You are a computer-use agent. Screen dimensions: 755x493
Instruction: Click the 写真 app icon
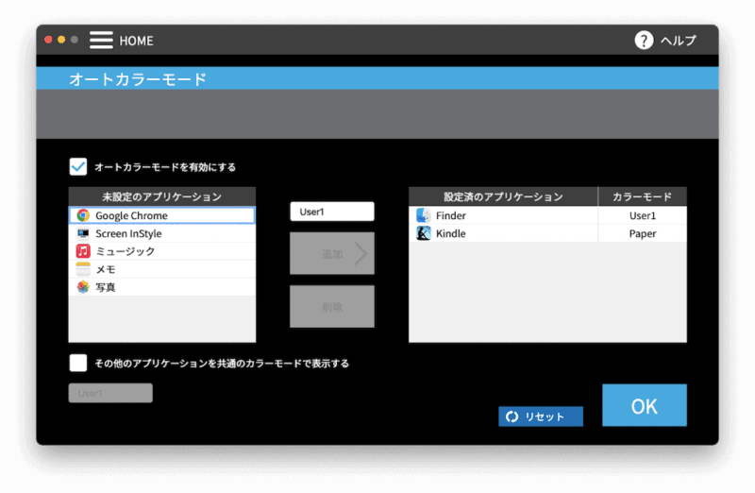(83, 287)
